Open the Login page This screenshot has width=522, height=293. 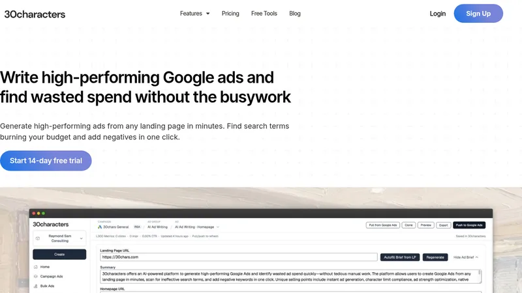tap(437, 14)
